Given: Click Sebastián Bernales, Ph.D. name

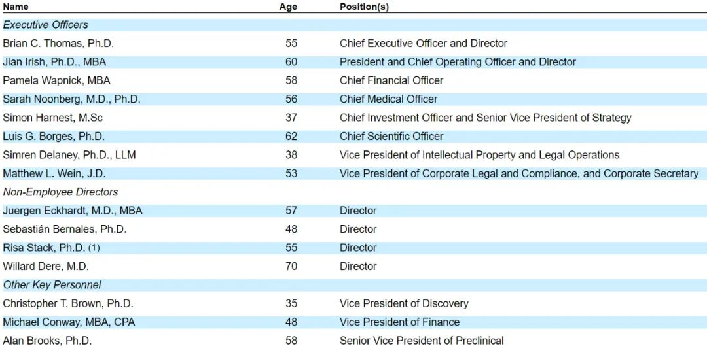Looking at the screenshot, I should coord(64,229).
